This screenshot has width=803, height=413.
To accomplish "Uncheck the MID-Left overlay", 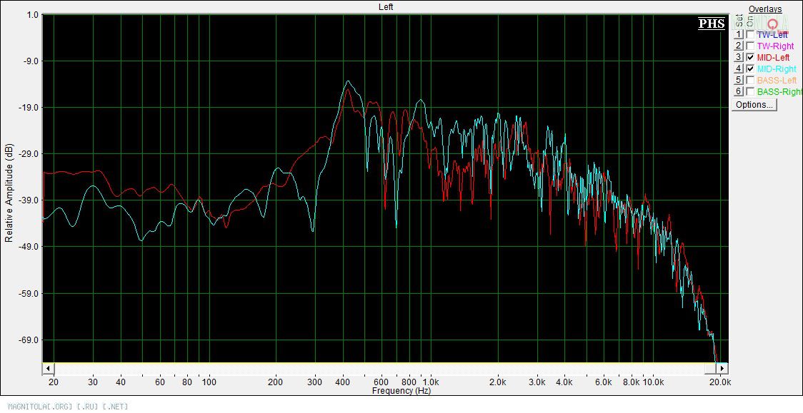I will (750, 57).
